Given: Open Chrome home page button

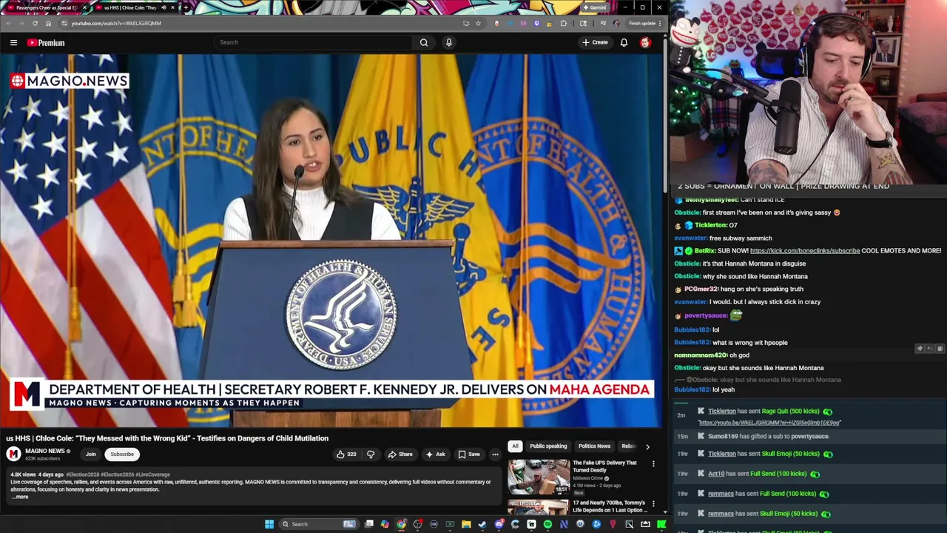Looking at the screenshot, I should (x=48, y=23).
